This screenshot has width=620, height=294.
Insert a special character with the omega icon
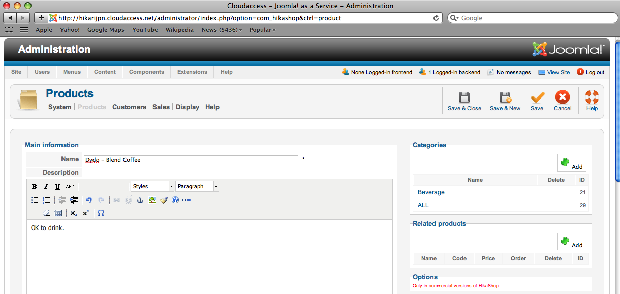point(101,213)
